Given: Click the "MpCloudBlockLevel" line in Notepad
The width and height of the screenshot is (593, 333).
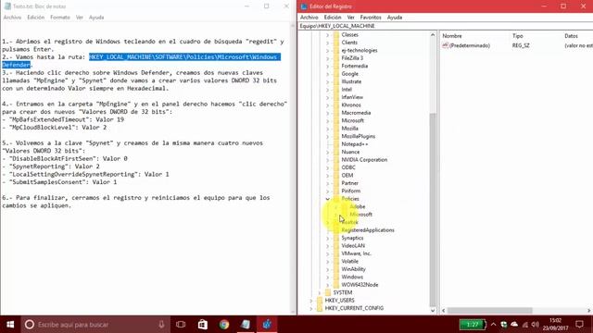Looking at the screenshot, I should (54, 128).
